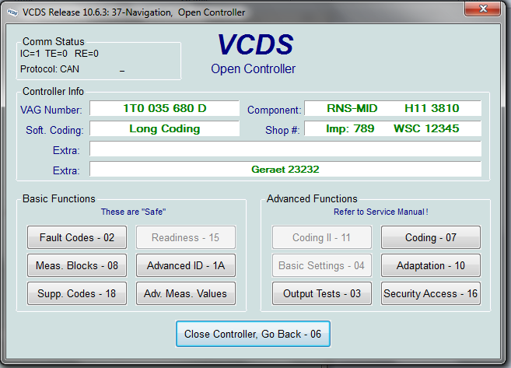This screenshot has width=511, height=368.
Task: Click the disabled Readiness - 15 button
Action: [x=186, y=237]
